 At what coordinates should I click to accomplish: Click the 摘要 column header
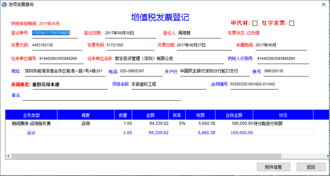(86, 115)
